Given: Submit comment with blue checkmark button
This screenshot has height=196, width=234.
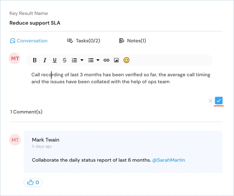Looking at the screenshot, I should point(219,101).
